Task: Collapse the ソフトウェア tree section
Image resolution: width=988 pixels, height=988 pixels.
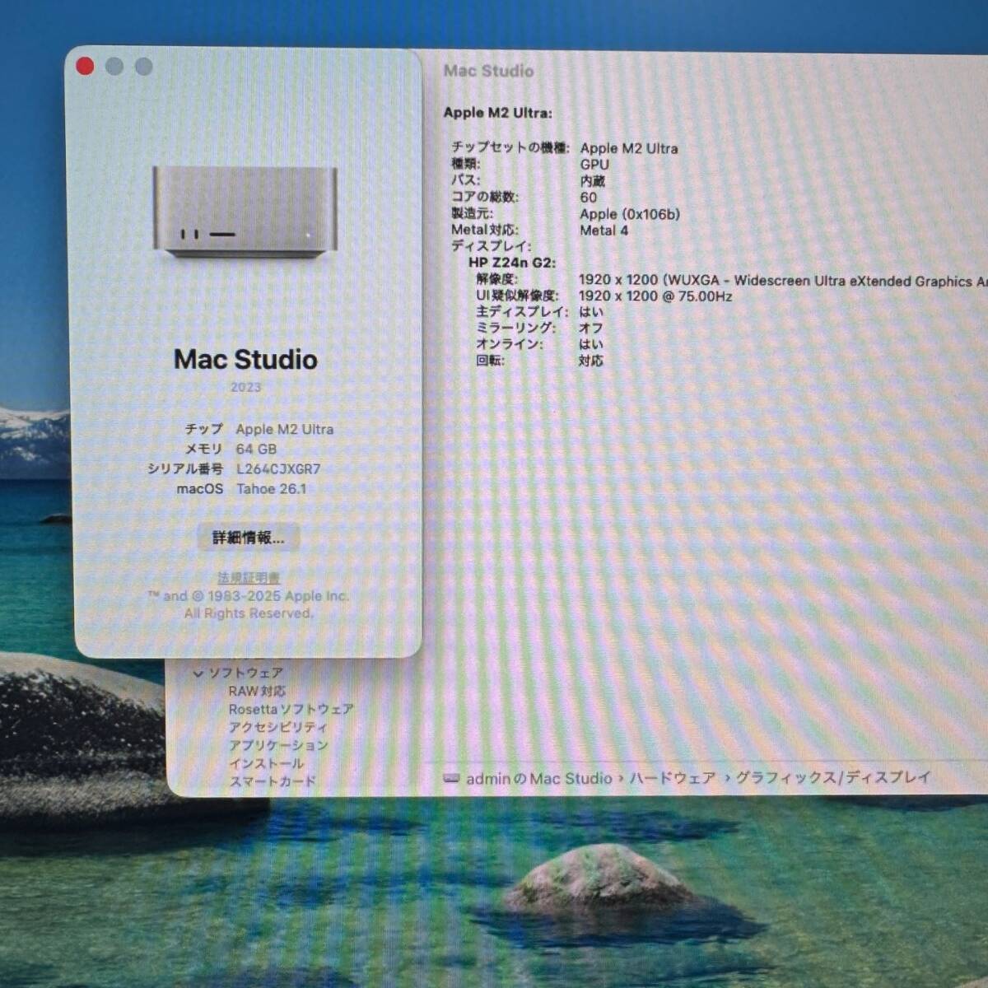Action: 198,673
